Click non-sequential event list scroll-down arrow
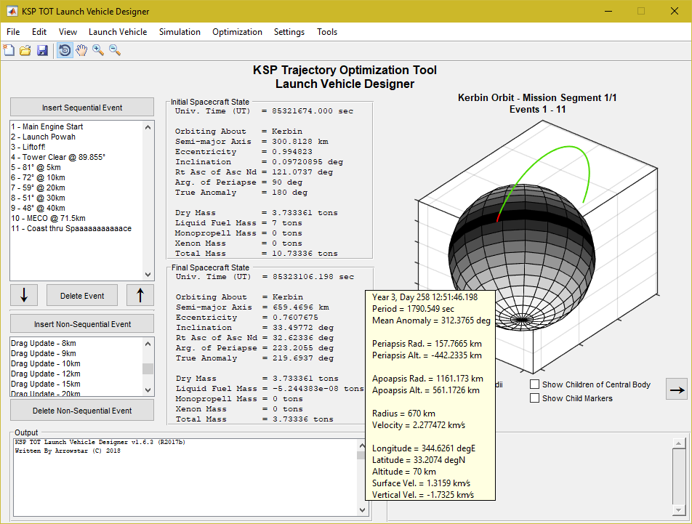 click(x=148, y=390)
